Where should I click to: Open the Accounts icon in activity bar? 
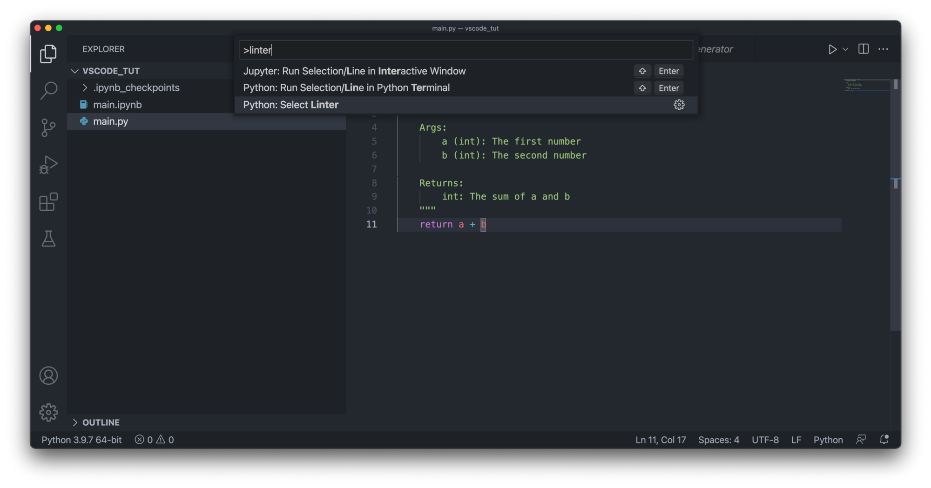[x=48, y=375]
